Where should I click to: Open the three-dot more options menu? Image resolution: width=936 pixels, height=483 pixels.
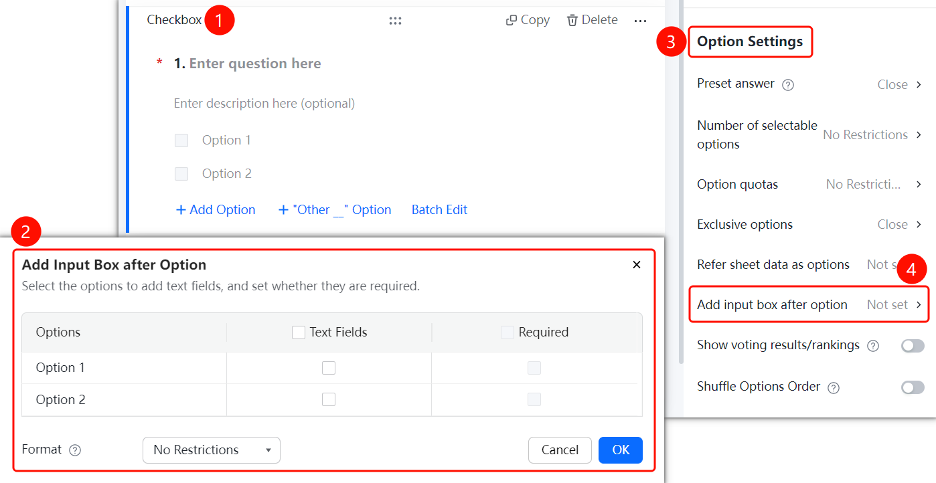[x=641, y=21]
